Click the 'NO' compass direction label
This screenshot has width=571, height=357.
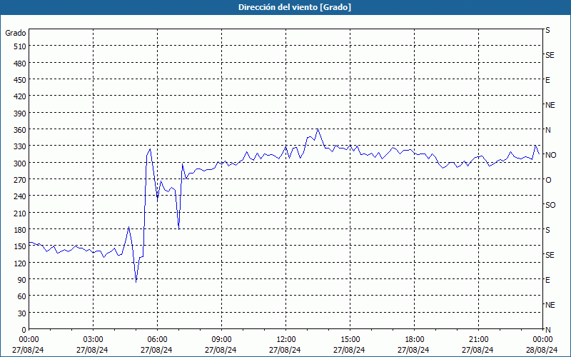[x=550, y=155]
